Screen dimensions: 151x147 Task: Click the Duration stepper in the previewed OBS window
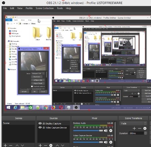coord(139,97)
